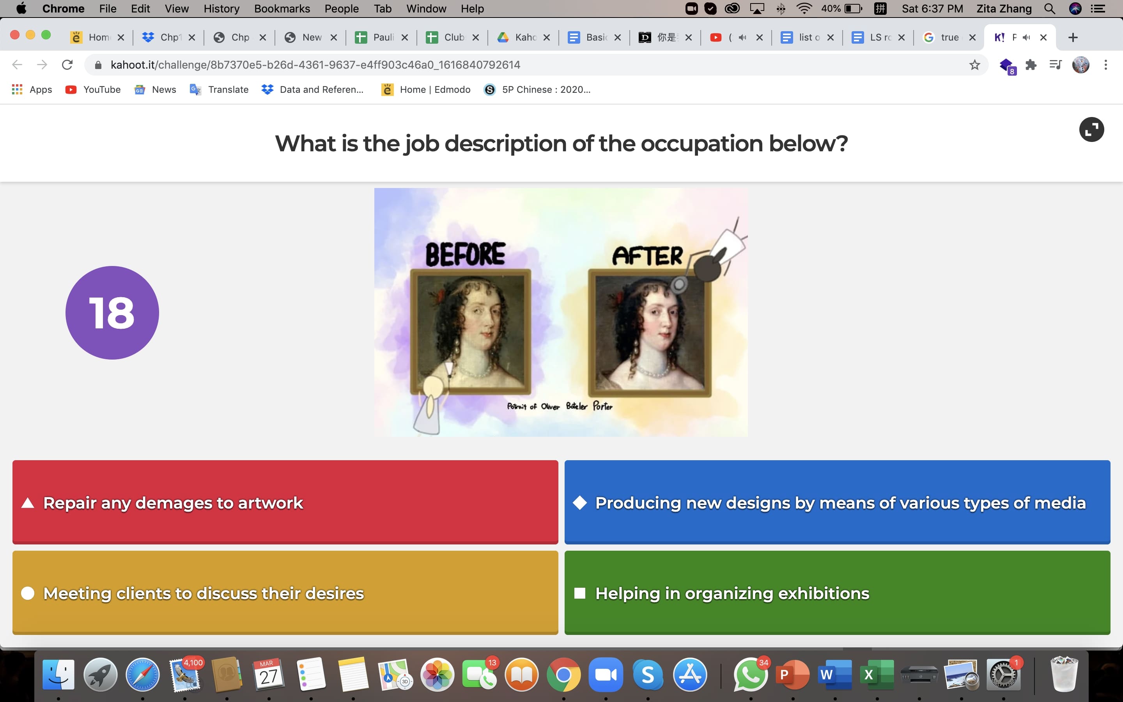Click the before/after portrait question image
The height and width of the screenshot is (702, 1123).
coord(561,312)
